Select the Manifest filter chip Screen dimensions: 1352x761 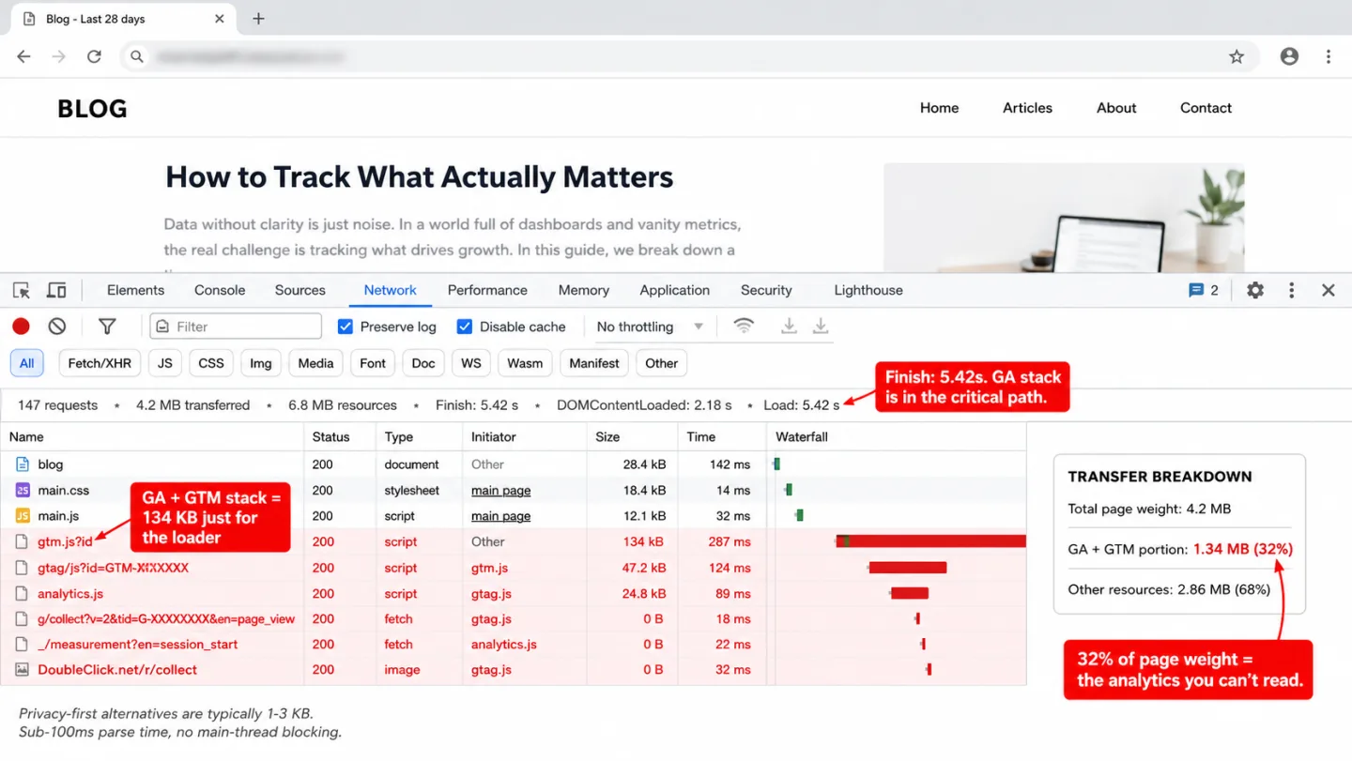click(x=594, y=363)
